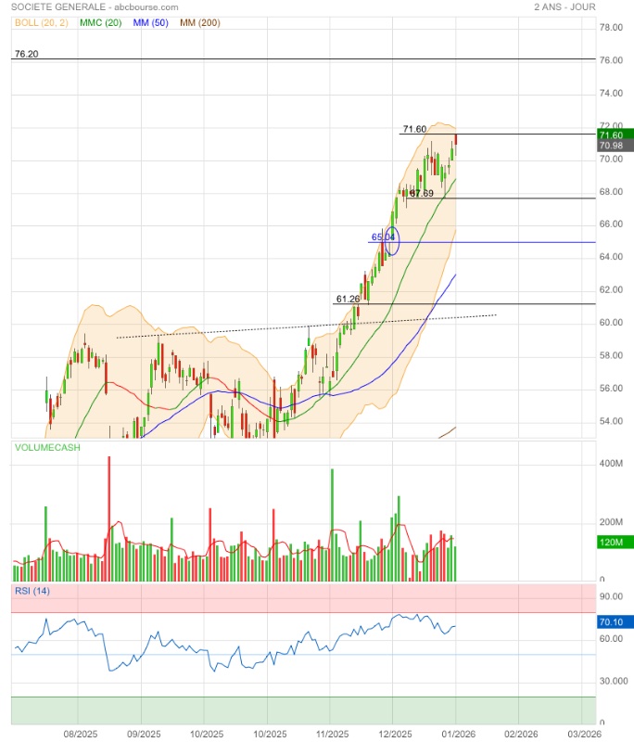
Task: Click the 78.00 price axis label
Action: tap(611, 28)
